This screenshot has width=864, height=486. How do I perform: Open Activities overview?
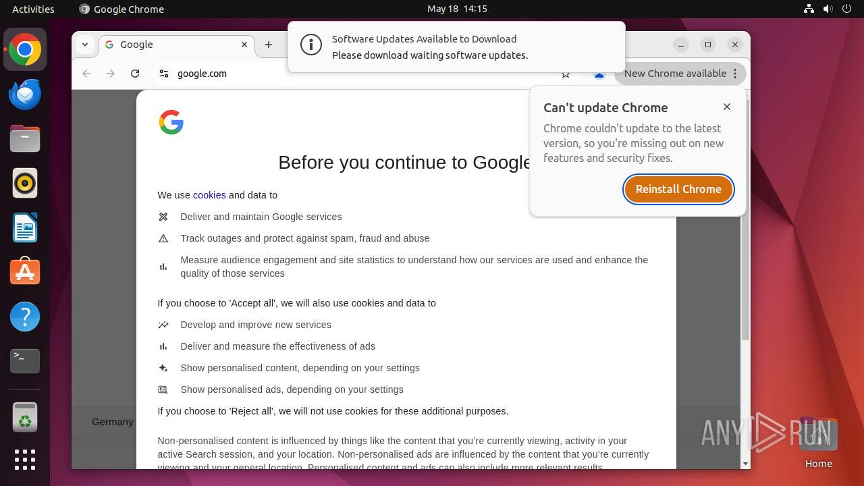(x=33, y=9)
